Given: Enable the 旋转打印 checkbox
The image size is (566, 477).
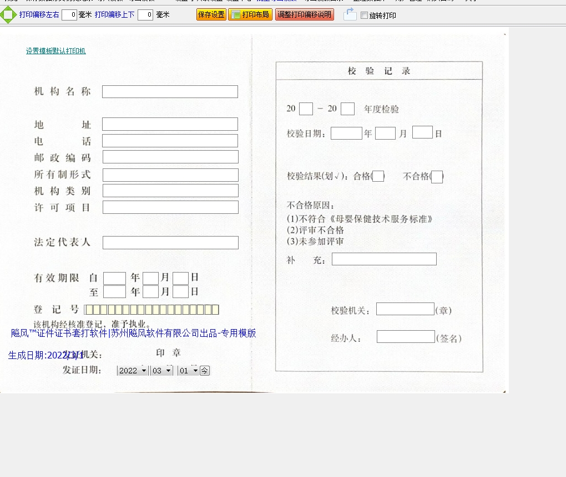Looking at the screenshot, I should (x=364, y=16).
